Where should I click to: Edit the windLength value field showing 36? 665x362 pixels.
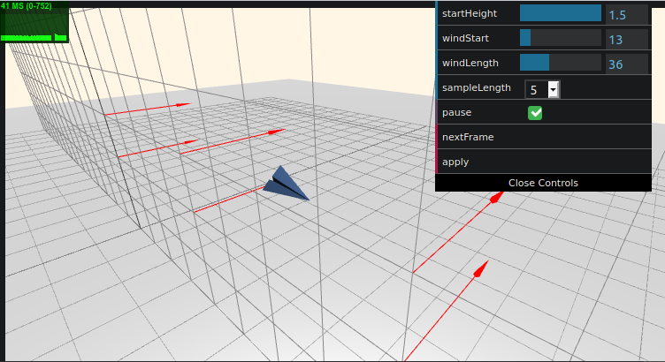pos(626,64)
